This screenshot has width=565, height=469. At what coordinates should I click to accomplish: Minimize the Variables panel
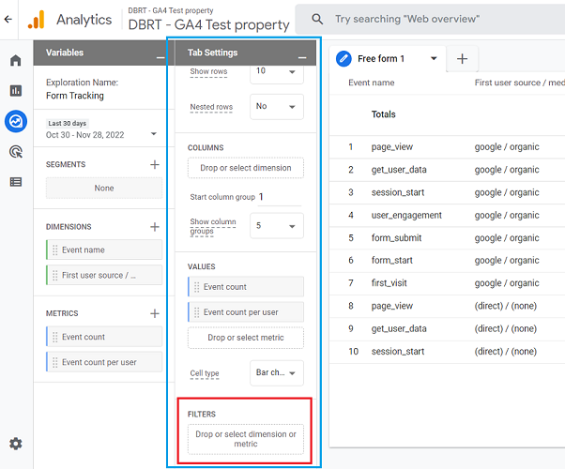pos(160,57)
